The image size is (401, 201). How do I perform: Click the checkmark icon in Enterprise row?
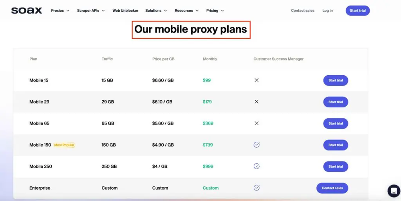click(256, 188)
